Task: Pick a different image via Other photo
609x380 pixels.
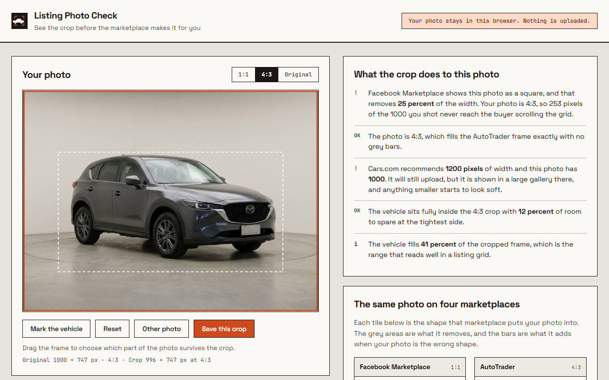Action: (162, 329)
